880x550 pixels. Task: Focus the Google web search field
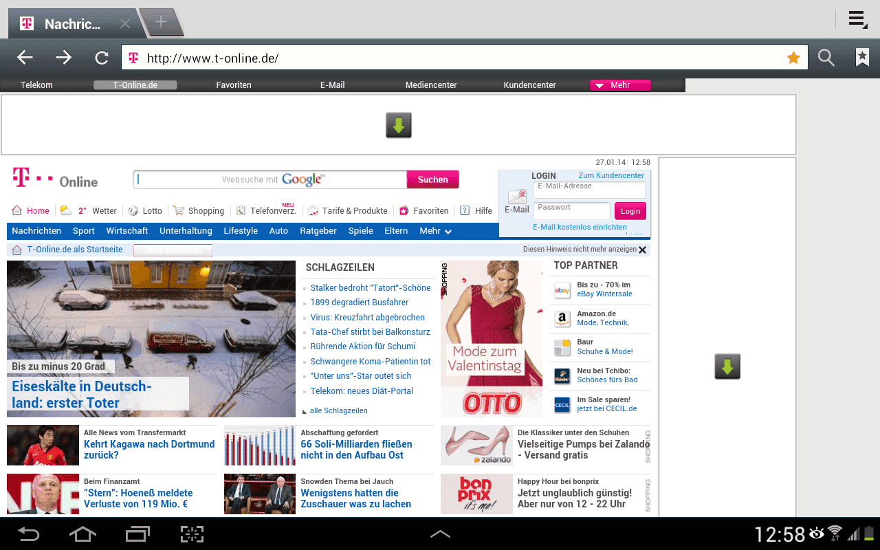click(x=269, y=179)
